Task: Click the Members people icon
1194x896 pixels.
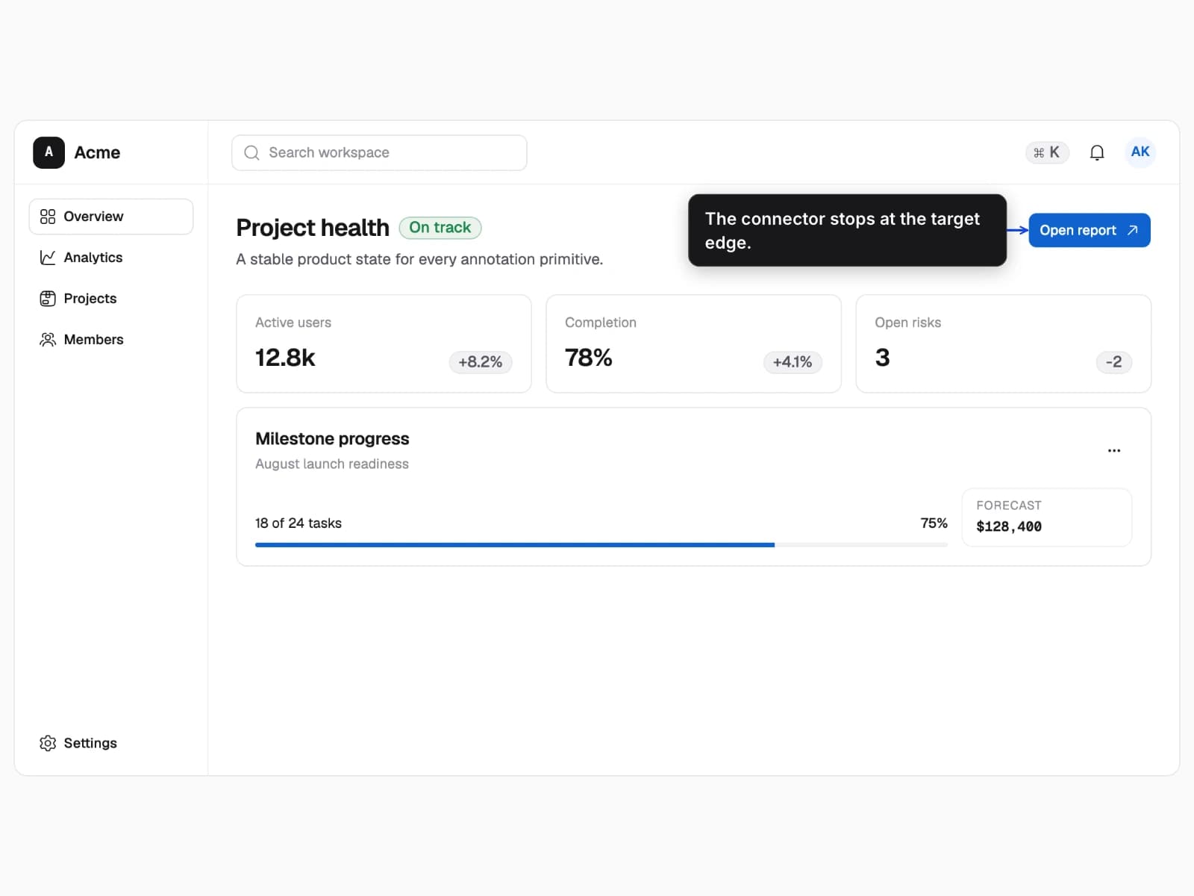Action: tap(48, 340)
